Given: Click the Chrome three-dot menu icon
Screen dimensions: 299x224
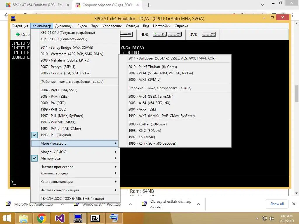Looking at the screenshot, I should [293, 15].
